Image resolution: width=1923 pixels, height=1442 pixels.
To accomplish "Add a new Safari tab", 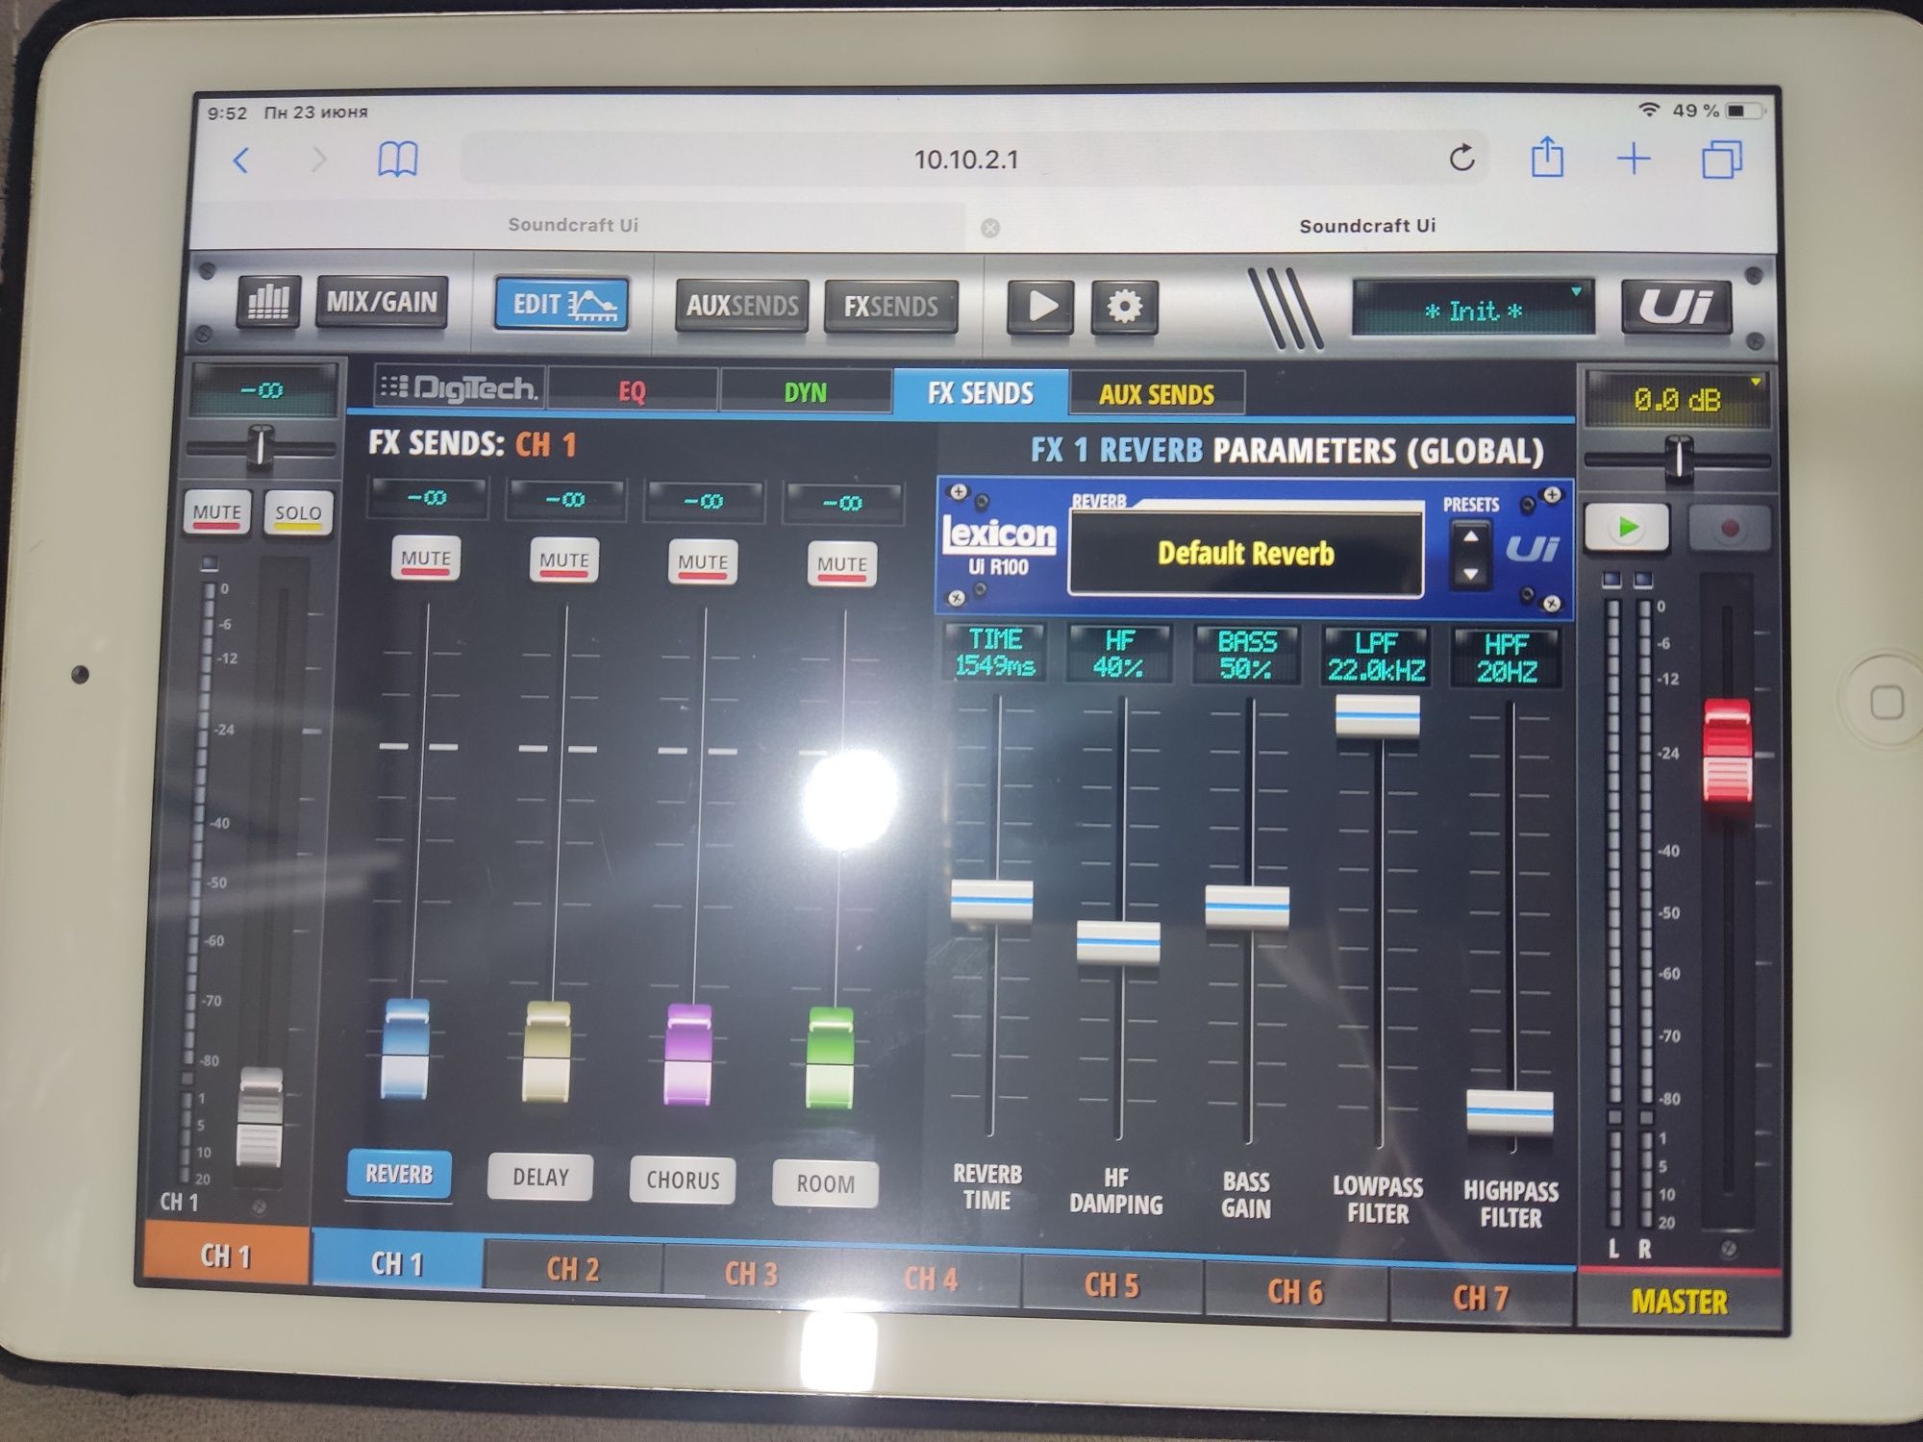I will point(1634,159).
